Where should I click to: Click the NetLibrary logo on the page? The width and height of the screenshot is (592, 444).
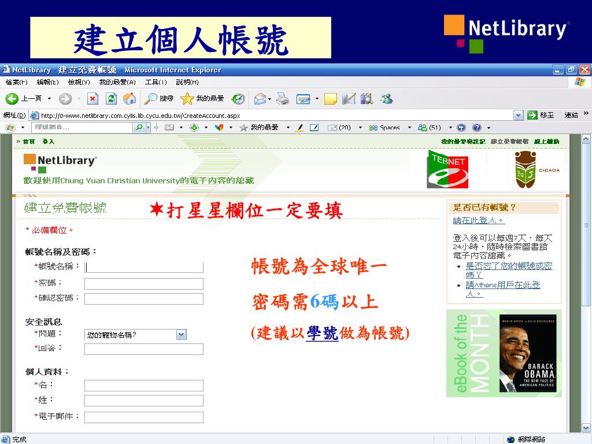coord(60,163)
